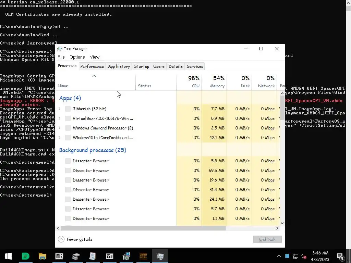The height and width of the screenshot is (263, 351).
Task: Switch to the App history tab
Action: tap(119, 66)
